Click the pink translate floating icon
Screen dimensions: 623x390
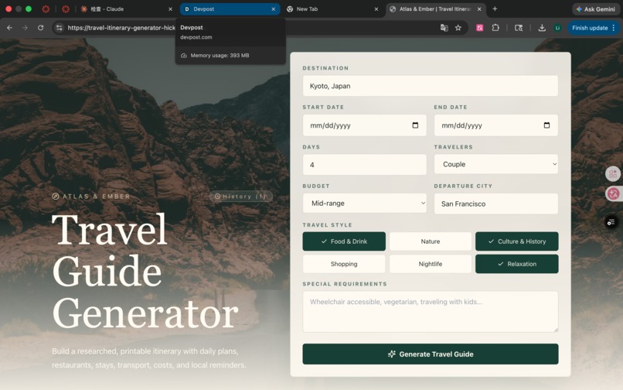[613, 193]
